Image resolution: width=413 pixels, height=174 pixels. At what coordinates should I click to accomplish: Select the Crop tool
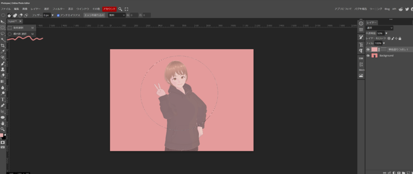point(3,46)
